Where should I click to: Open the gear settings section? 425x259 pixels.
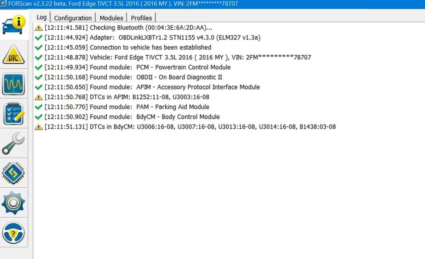(14, 203)
